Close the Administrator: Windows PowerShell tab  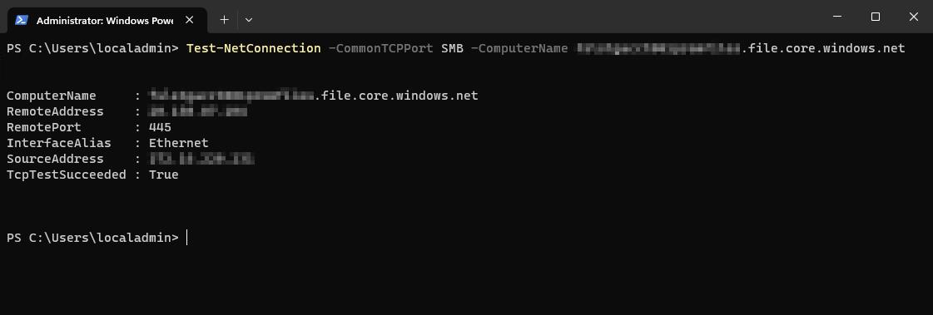pyautogui.click(x=189, y=20)
